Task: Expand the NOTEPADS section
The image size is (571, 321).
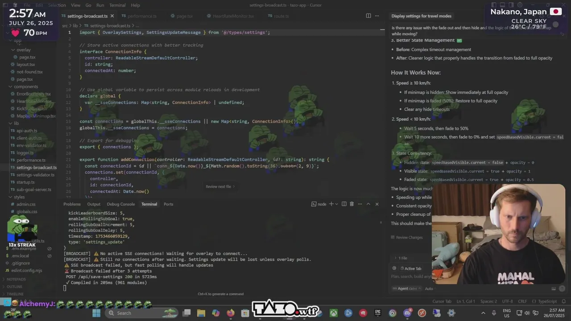Action: [16, 279]
